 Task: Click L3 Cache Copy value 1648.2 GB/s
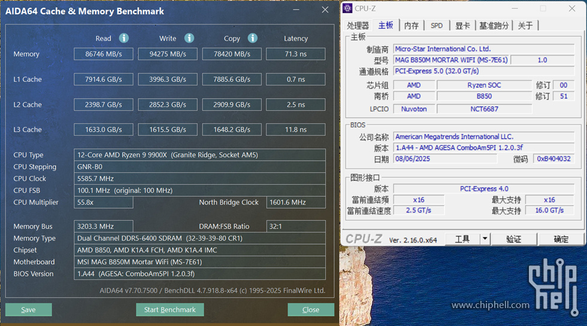(x=232, y=129)
